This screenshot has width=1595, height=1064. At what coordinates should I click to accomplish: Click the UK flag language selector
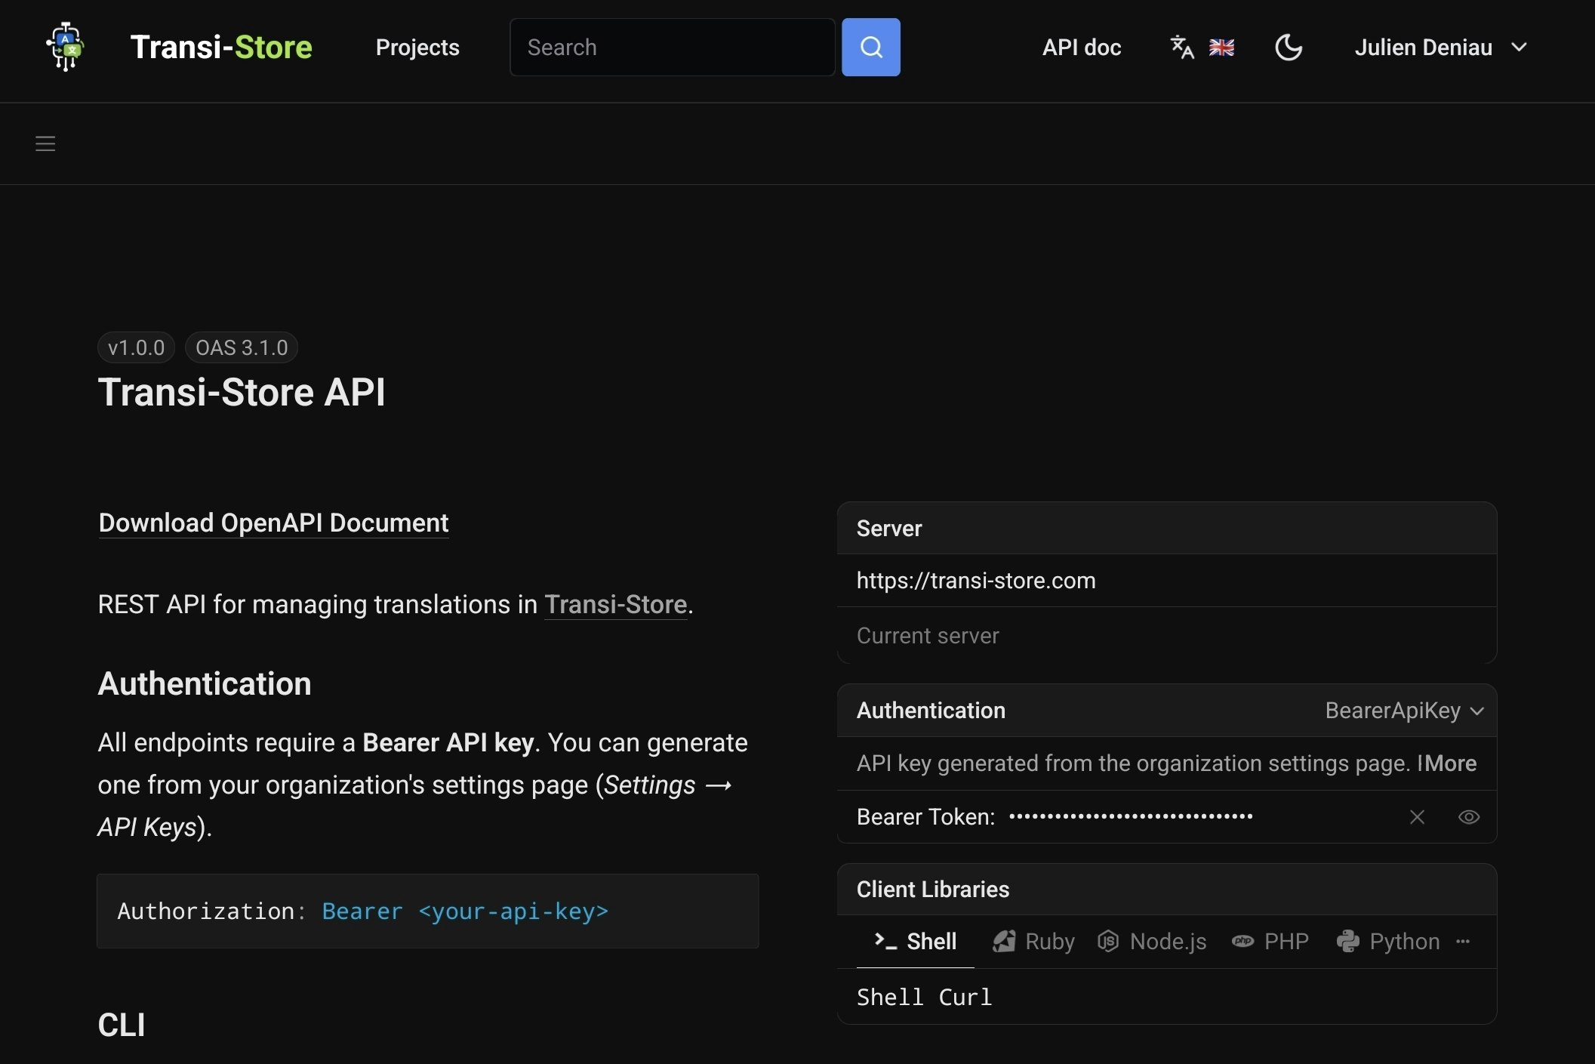[1221, 48]
